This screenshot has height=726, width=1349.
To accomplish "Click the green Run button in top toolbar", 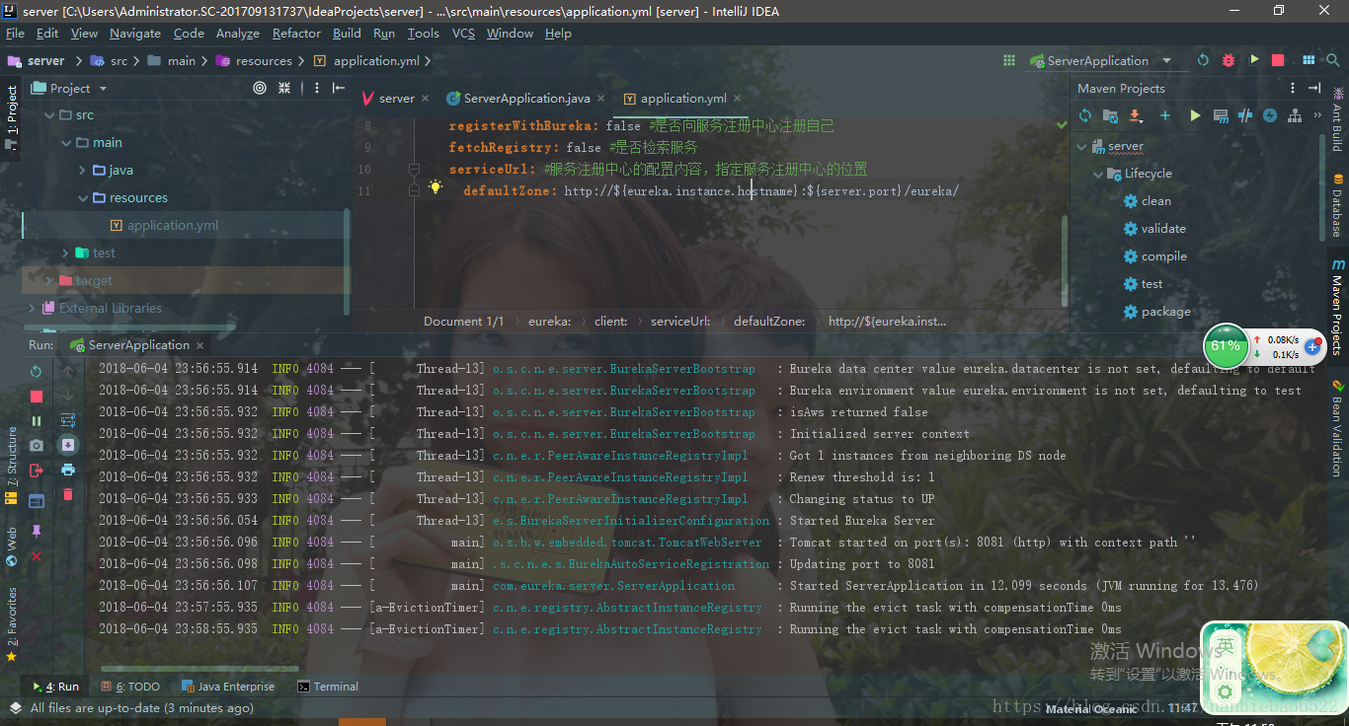I will [1254, 60].
